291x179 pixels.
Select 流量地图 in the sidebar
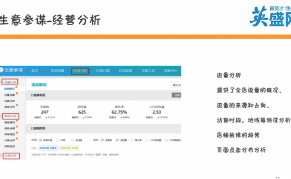pyautogui.click(x=9, y=94)
